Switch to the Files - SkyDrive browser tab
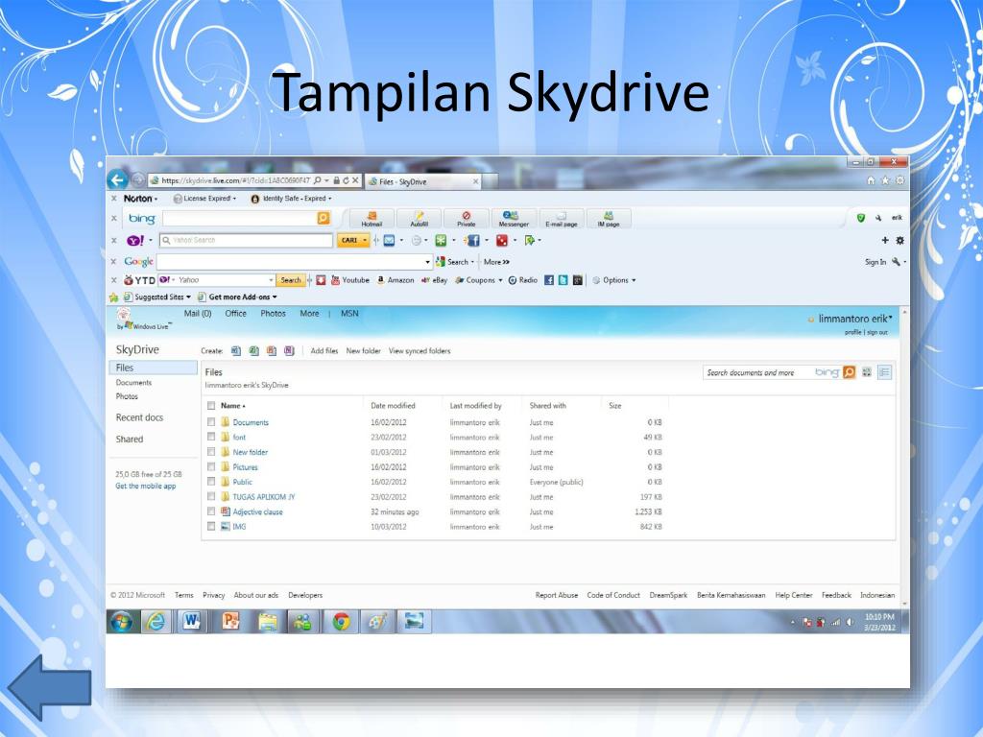Image resolution: width=983 pixels, height=737 pixels. 423,181
